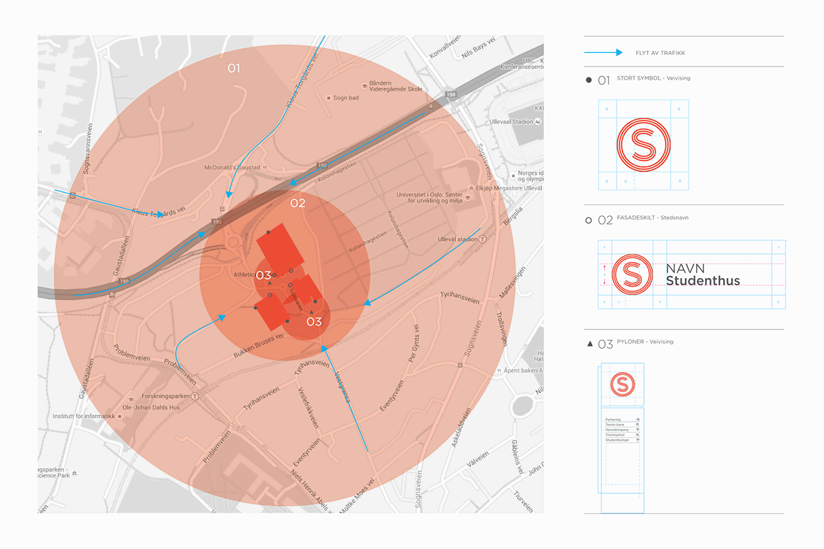Select the hollow circle bullet beside legend 02
Viewport: 824px width, 549px height.
588,220
